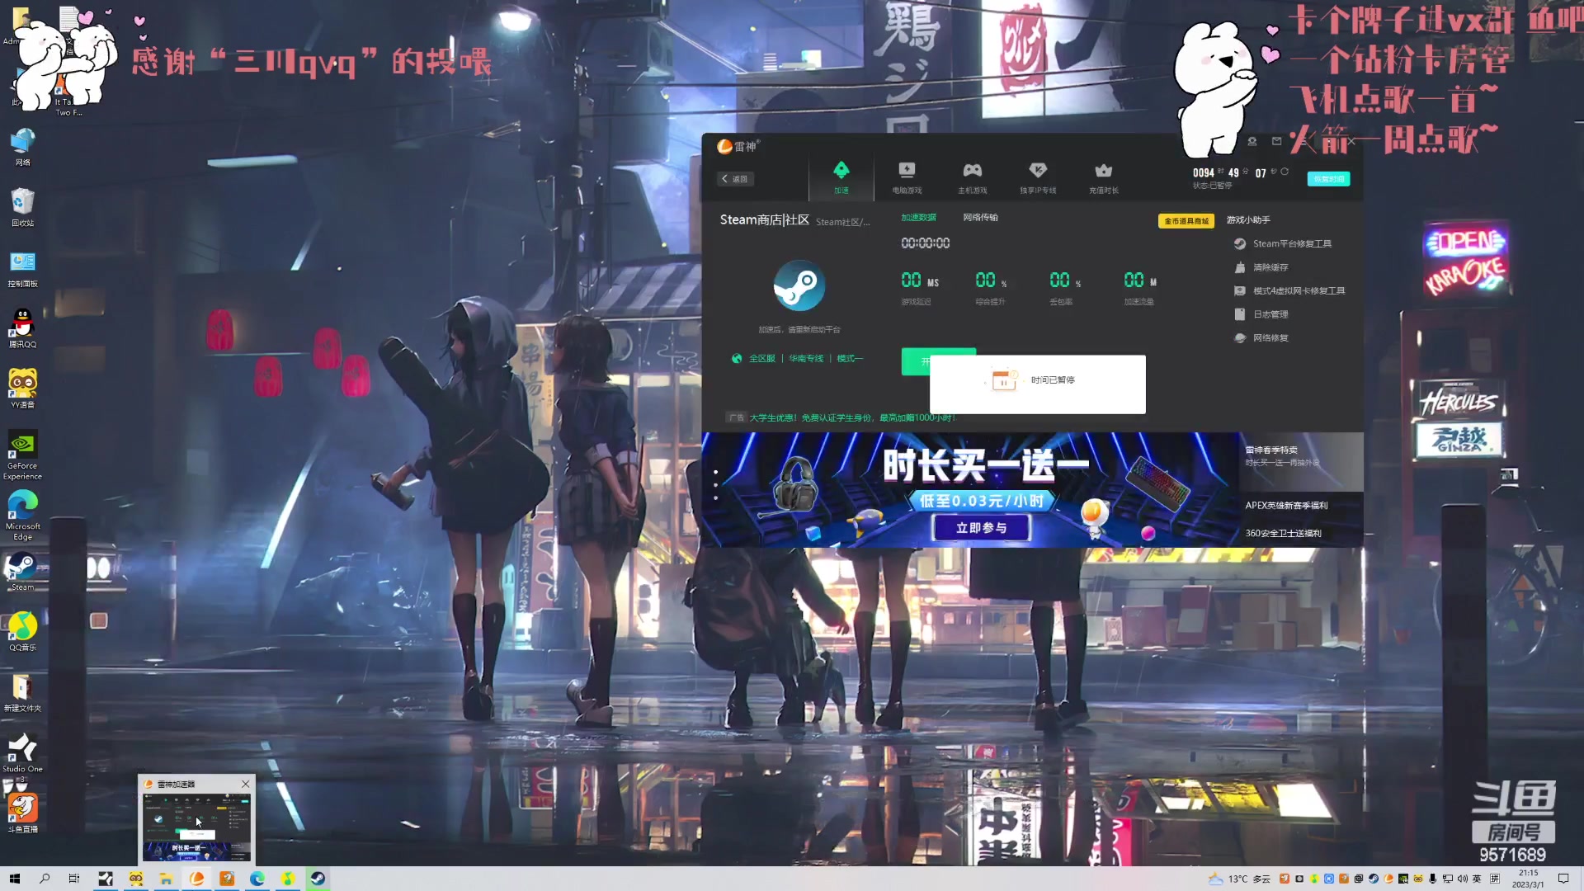Open Task View on the taskbar
Viewport: 1584px width, 891px height.
pos(74,879)
